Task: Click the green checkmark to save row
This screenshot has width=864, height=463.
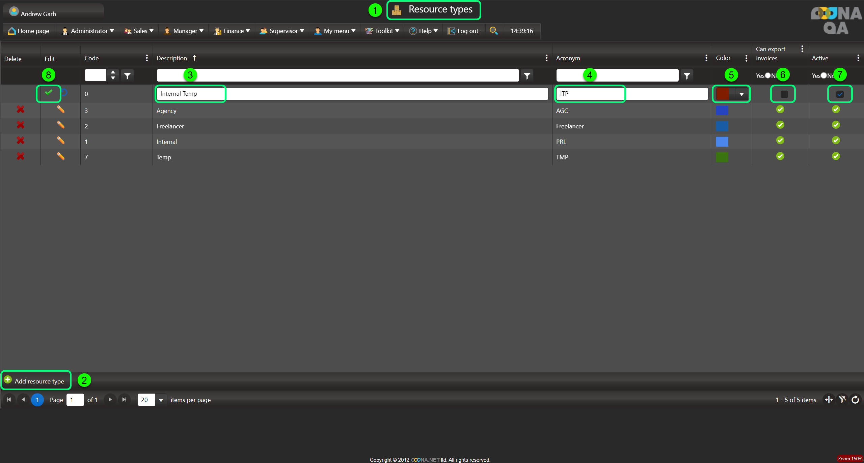Action: (x=49, y=92)
